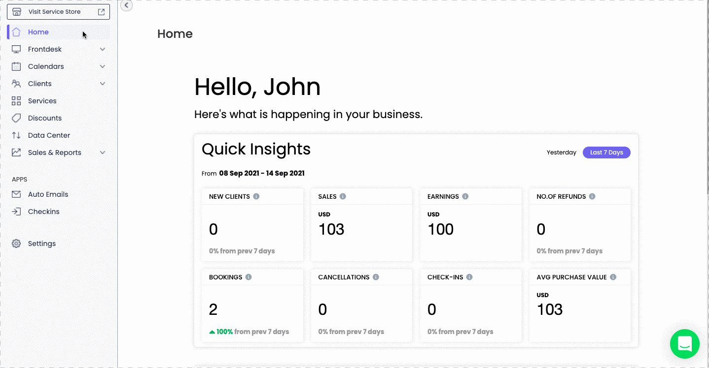709x368 pixels.
Task: Collapse the sidebar with the chevron arrow
Action: coord(126,5)
